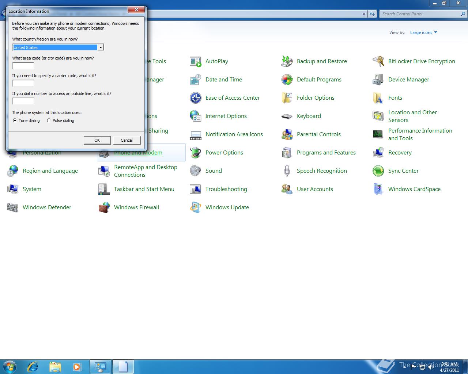Launch Internet Explorer from the taskbar
This screenshot has width=468, height=374.
[33, 366]
